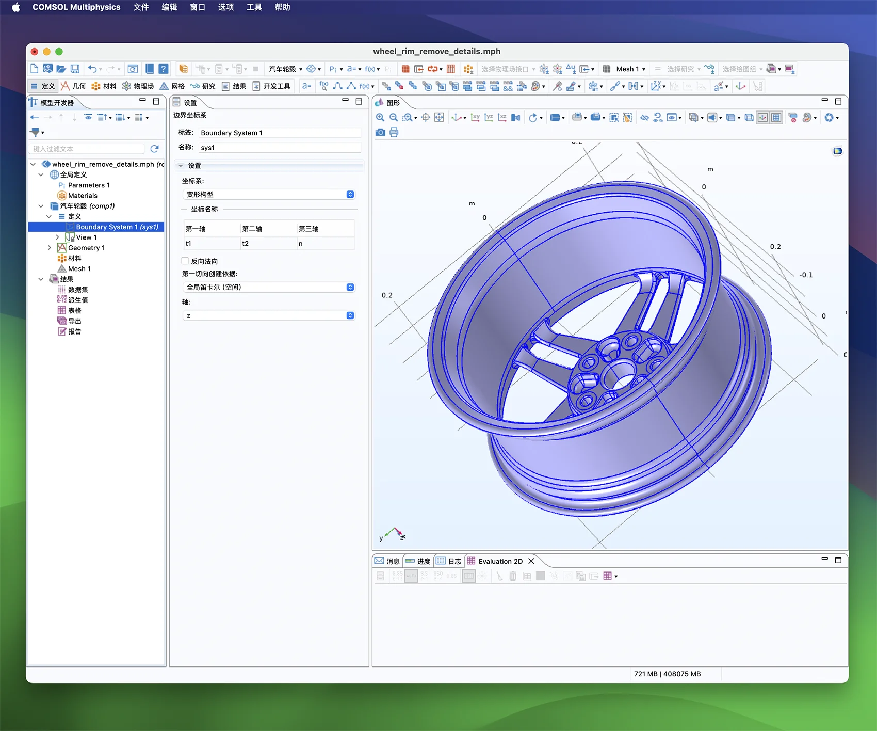
Task: Click the 研究 ribbon button
Action: point(203,86)
